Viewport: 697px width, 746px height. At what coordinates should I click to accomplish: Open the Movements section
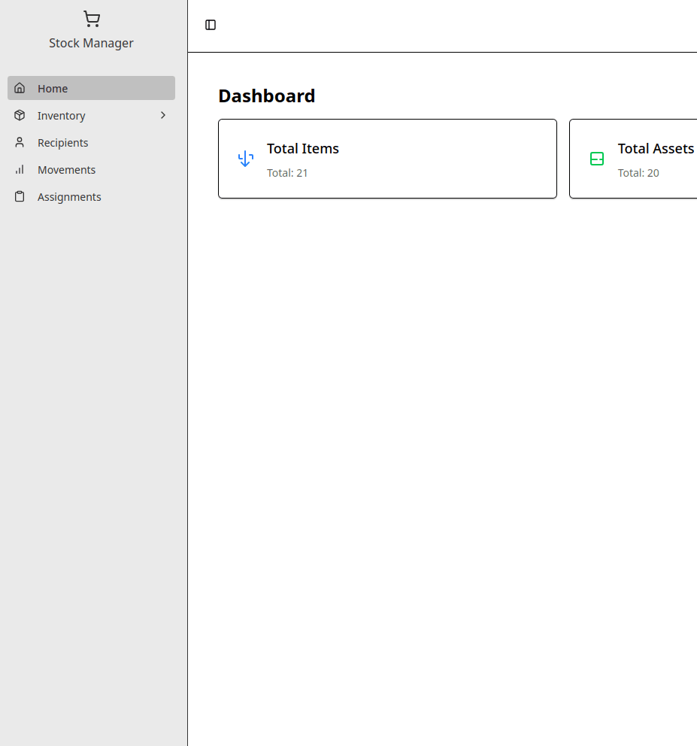(x=67, y=169)
